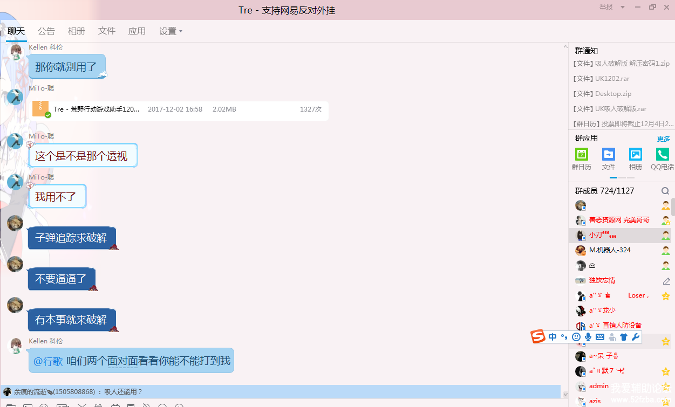Click the star badge next to Loser member
The height and width of the screenshot is (407, 675).
pos(666,296)
